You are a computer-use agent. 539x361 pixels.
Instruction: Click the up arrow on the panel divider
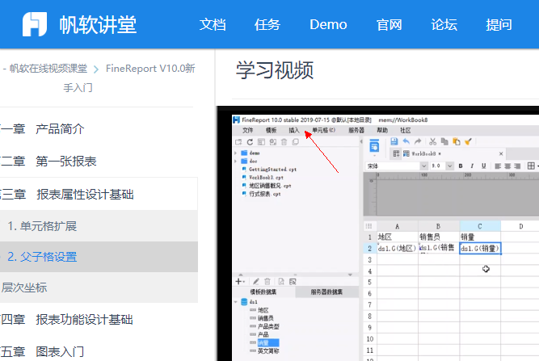(241, 275)
